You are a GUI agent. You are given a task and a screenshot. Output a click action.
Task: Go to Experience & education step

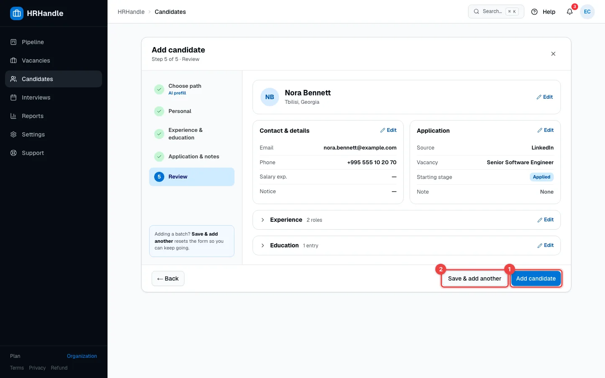(192, 134)
